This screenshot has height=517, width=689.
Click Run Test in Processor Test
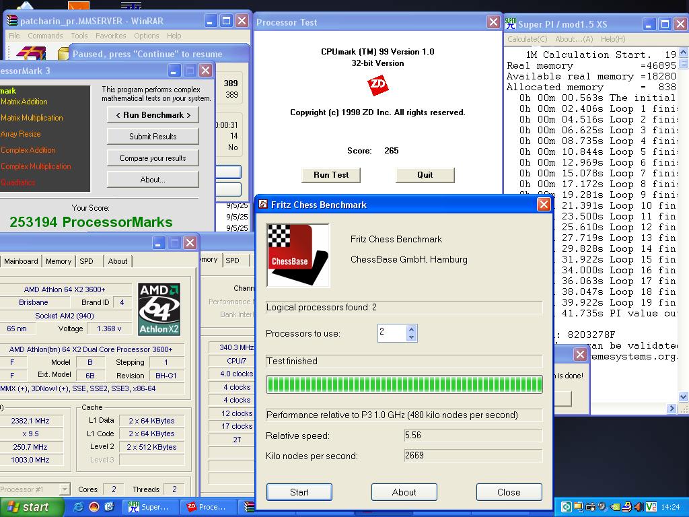(331, 175)
